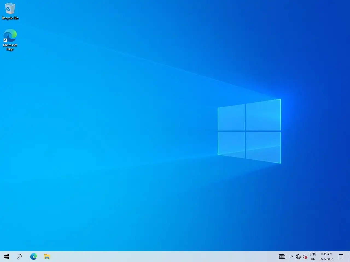Viewport: 350px width, 262px height.
Task: Open Action Center notifications icon
Action: (341, 257)
